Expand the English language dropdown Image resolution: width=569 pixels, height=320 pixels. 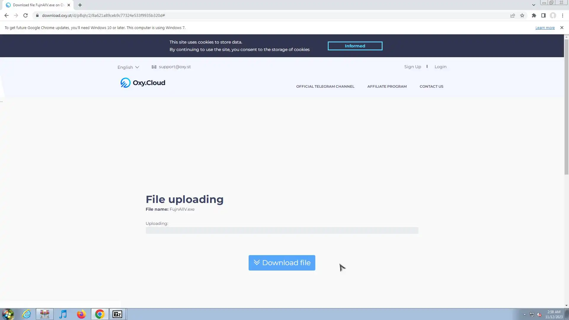[128, 67]
